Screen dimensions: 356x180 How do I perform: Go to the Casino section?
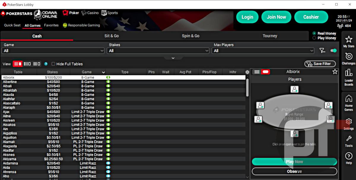pos(90,13)
